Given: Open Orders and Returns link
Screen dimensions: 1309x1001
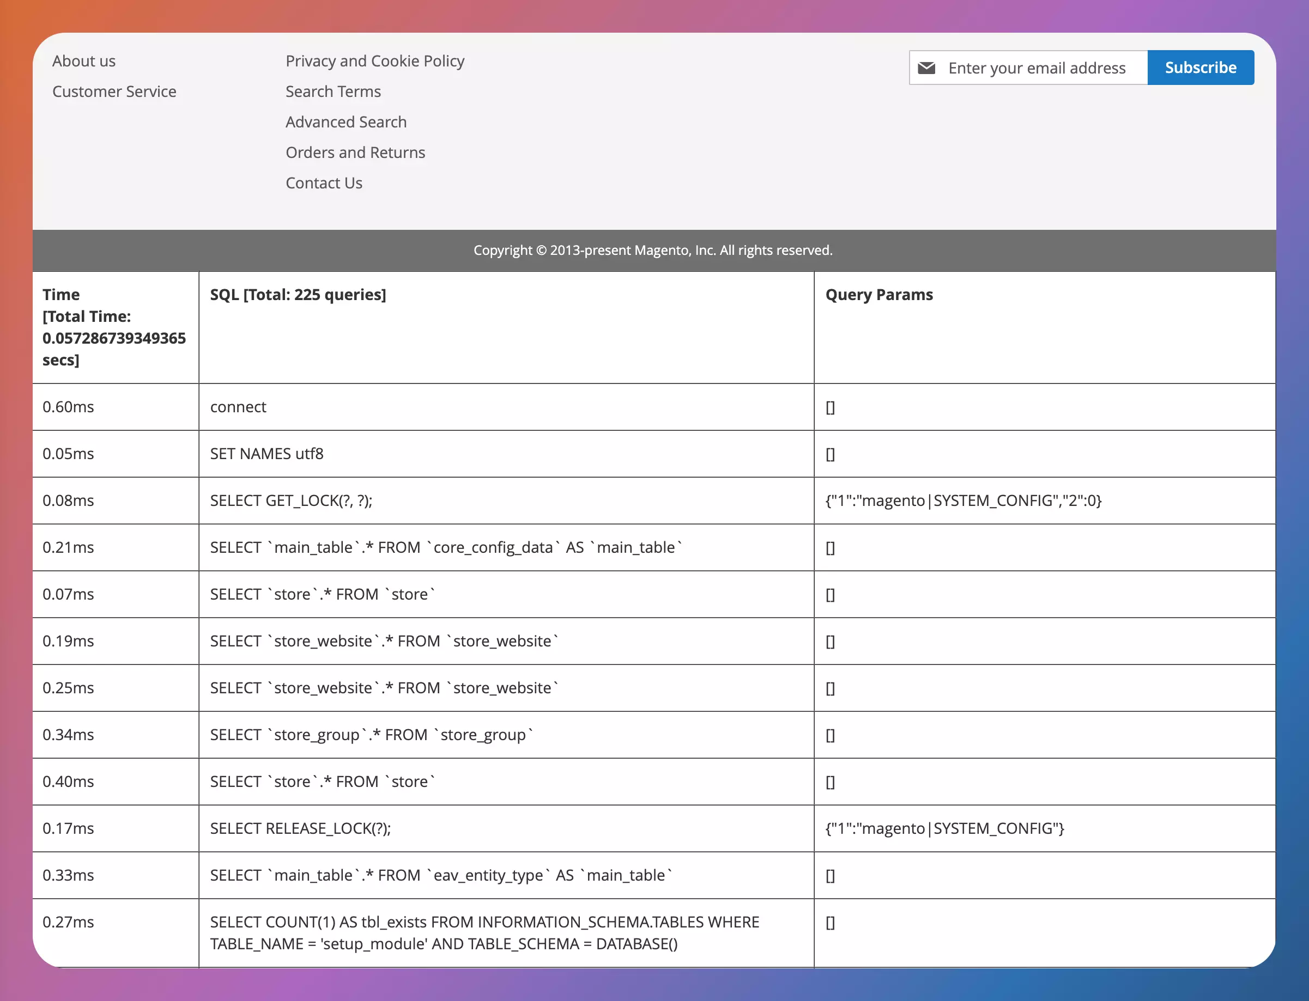Looking at the screenshot, I should tap(356, 152).
